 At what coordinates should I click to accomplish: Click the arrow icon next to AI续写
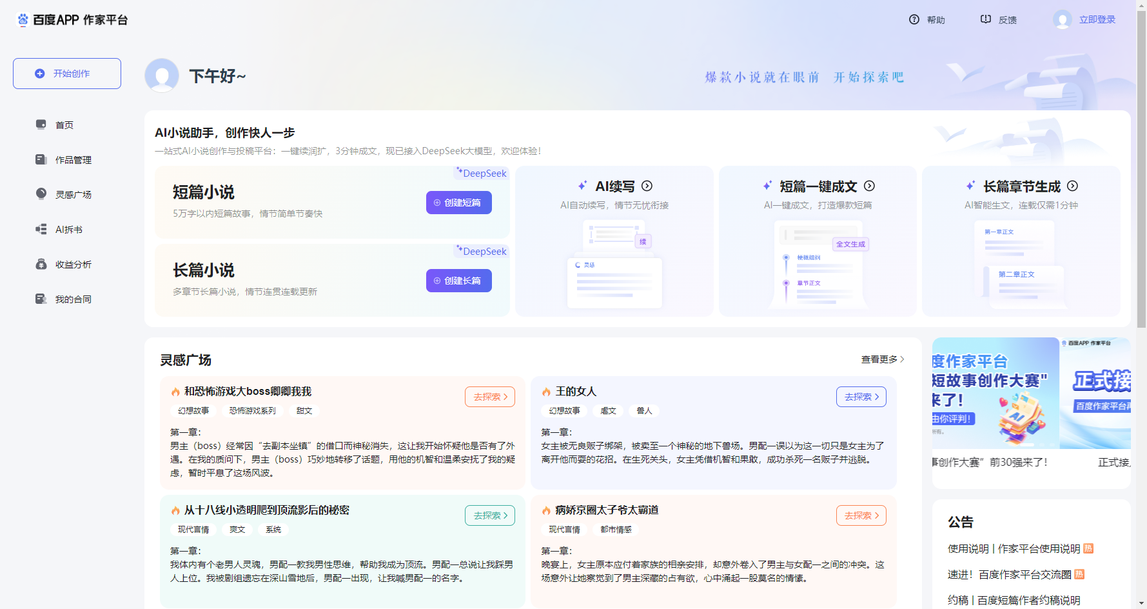coord(647,186)
